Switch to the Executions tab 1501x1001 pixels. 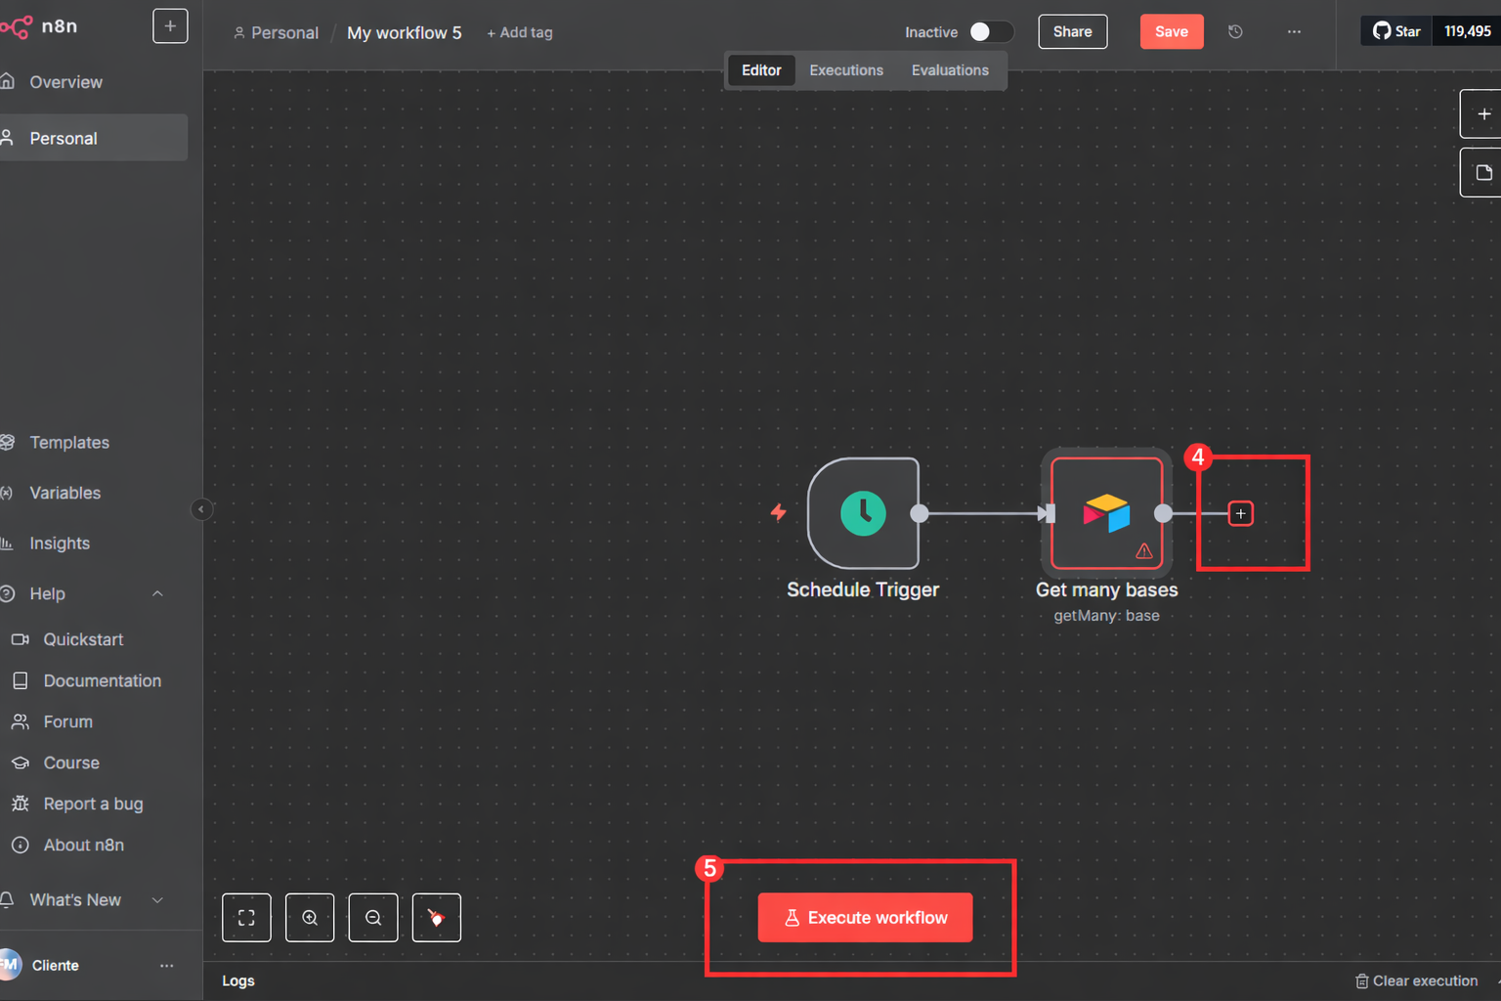[845, 70]
